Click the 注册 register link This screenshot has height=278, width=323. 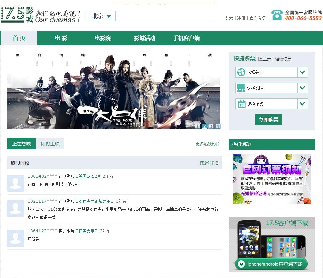[241, 18]
